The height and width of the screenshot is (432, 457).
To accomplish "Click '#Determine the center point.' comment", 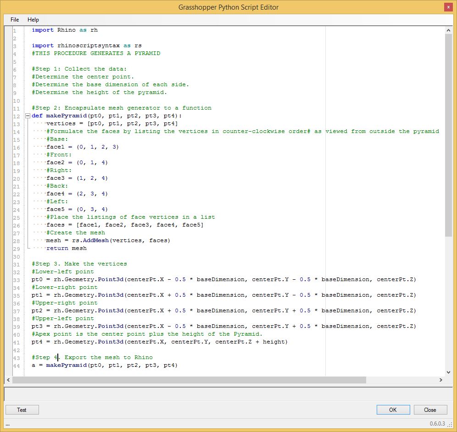I will (83, 77).
